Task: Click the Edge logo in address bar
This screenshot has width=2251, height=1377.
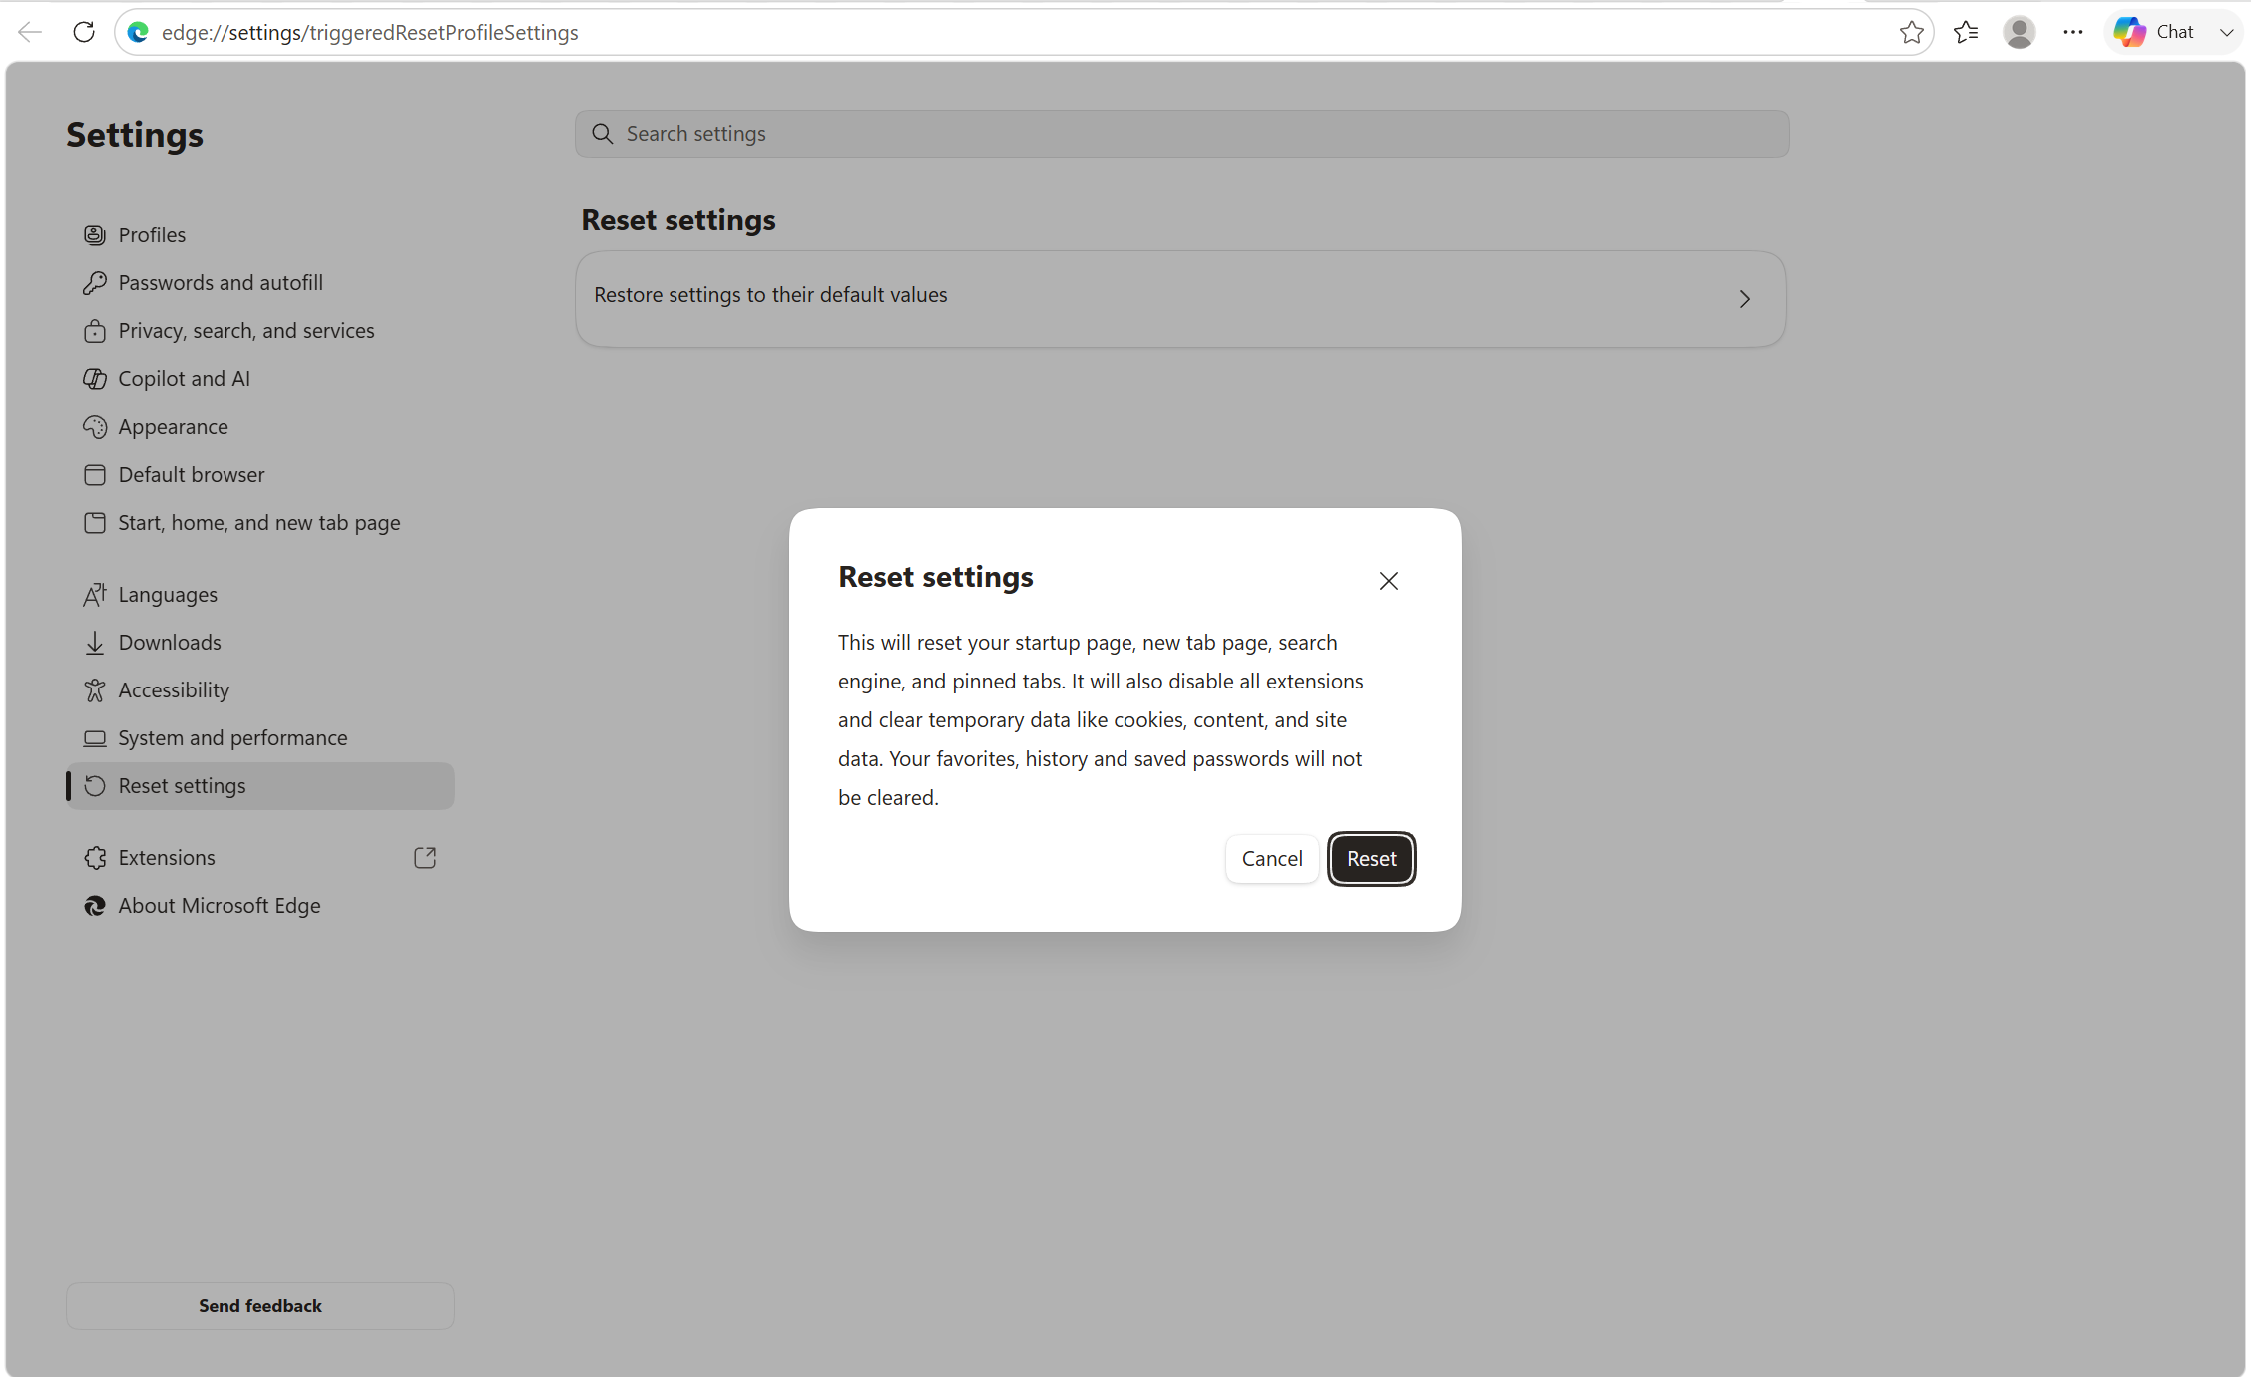Action: (x=138, y=32)
